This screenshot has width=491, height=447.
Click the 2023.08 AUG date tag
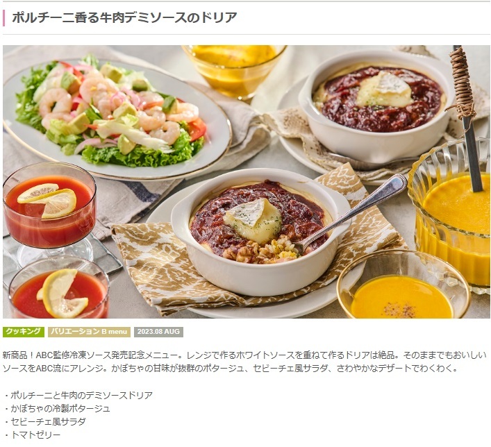pyautogui.click(x=158, y=332)
